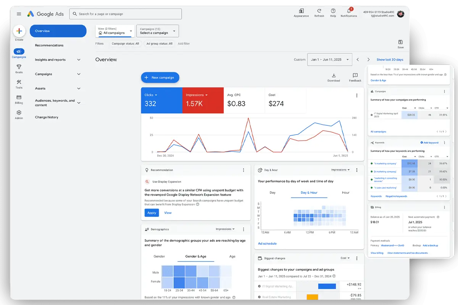Open the Jan 1 – Jun 11 date range selector
458x305 pixels.
[329, 59]
